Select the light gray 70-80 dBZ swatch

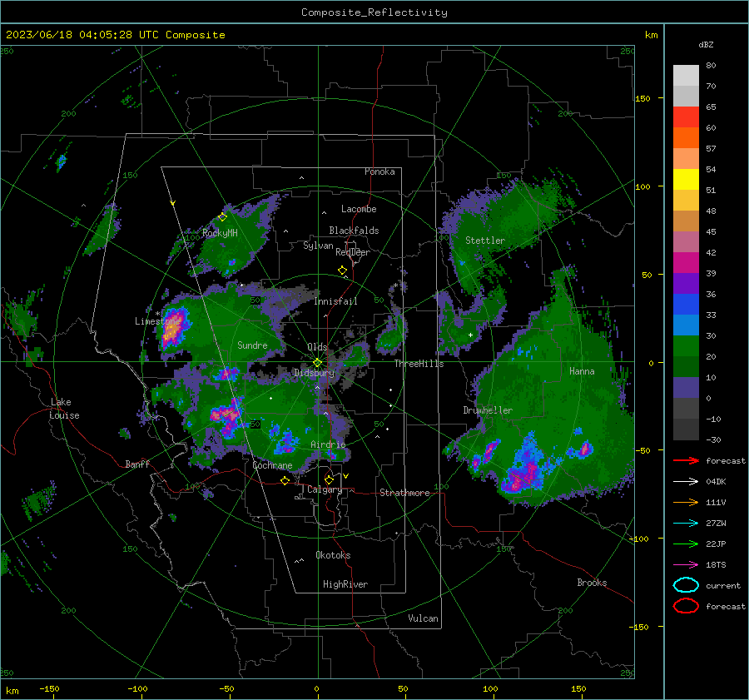(x=686, y=76)
